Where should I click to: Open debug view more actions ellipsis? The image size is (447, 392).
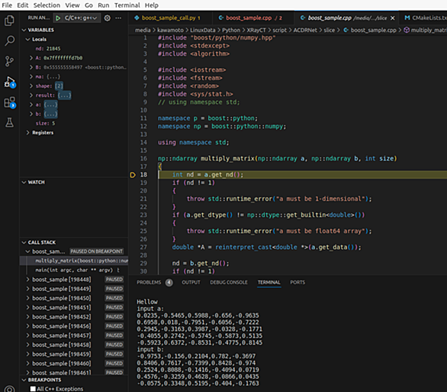(118, 18)
